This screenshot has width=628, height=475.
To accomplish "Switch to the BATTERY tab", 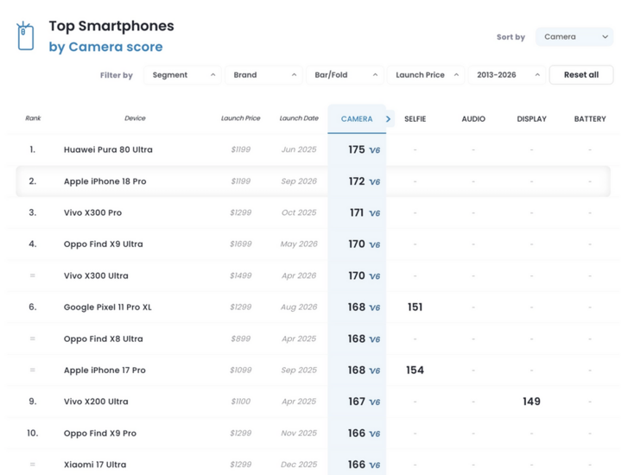I will click(x=590, y=119).
